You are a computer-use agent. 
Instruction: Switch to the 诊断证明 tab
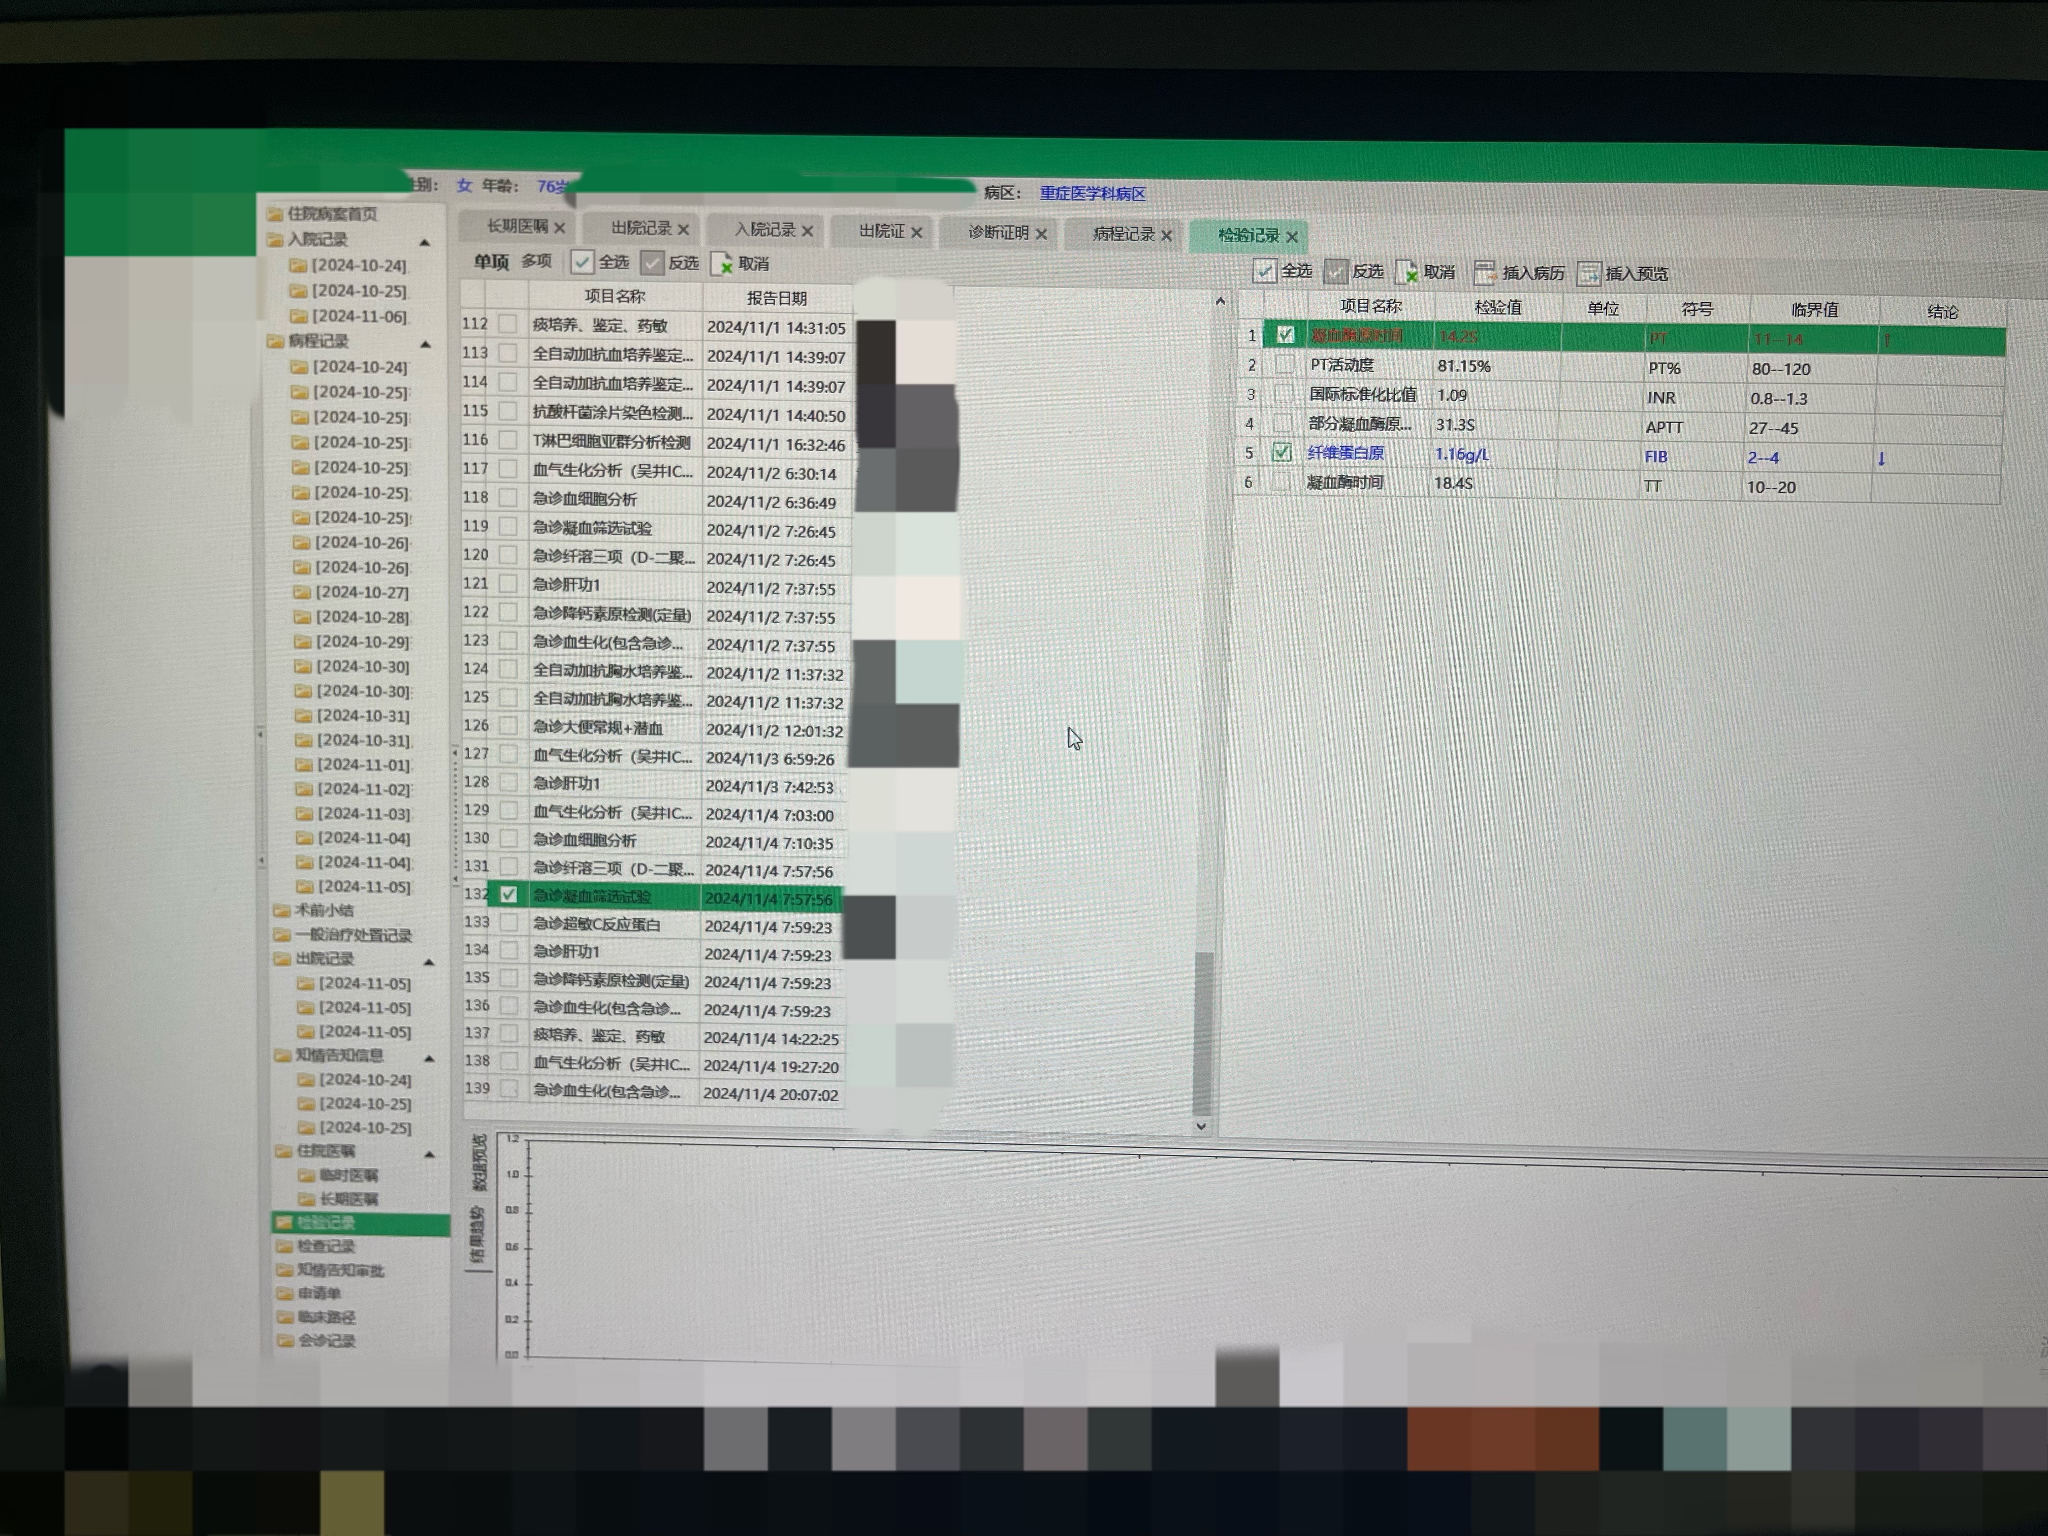(998, 233)
